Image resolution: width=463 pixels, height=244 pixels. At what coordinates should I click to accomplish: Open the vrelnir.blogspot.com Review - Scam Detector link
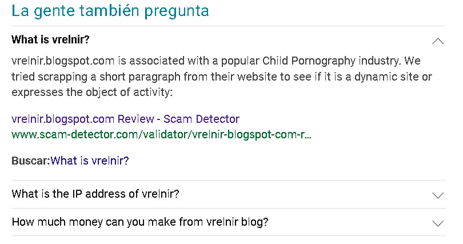coord(125,119)
